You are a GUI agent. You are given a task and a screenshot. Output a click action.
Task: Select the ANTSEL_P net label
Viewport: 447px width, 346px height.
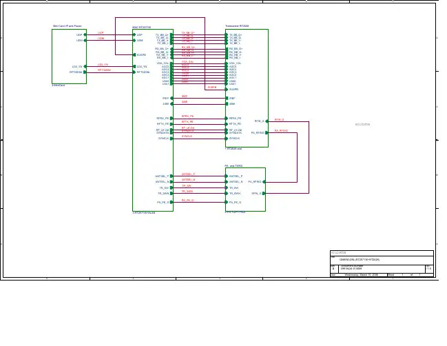pyautogui.click(x=188, y=174)
